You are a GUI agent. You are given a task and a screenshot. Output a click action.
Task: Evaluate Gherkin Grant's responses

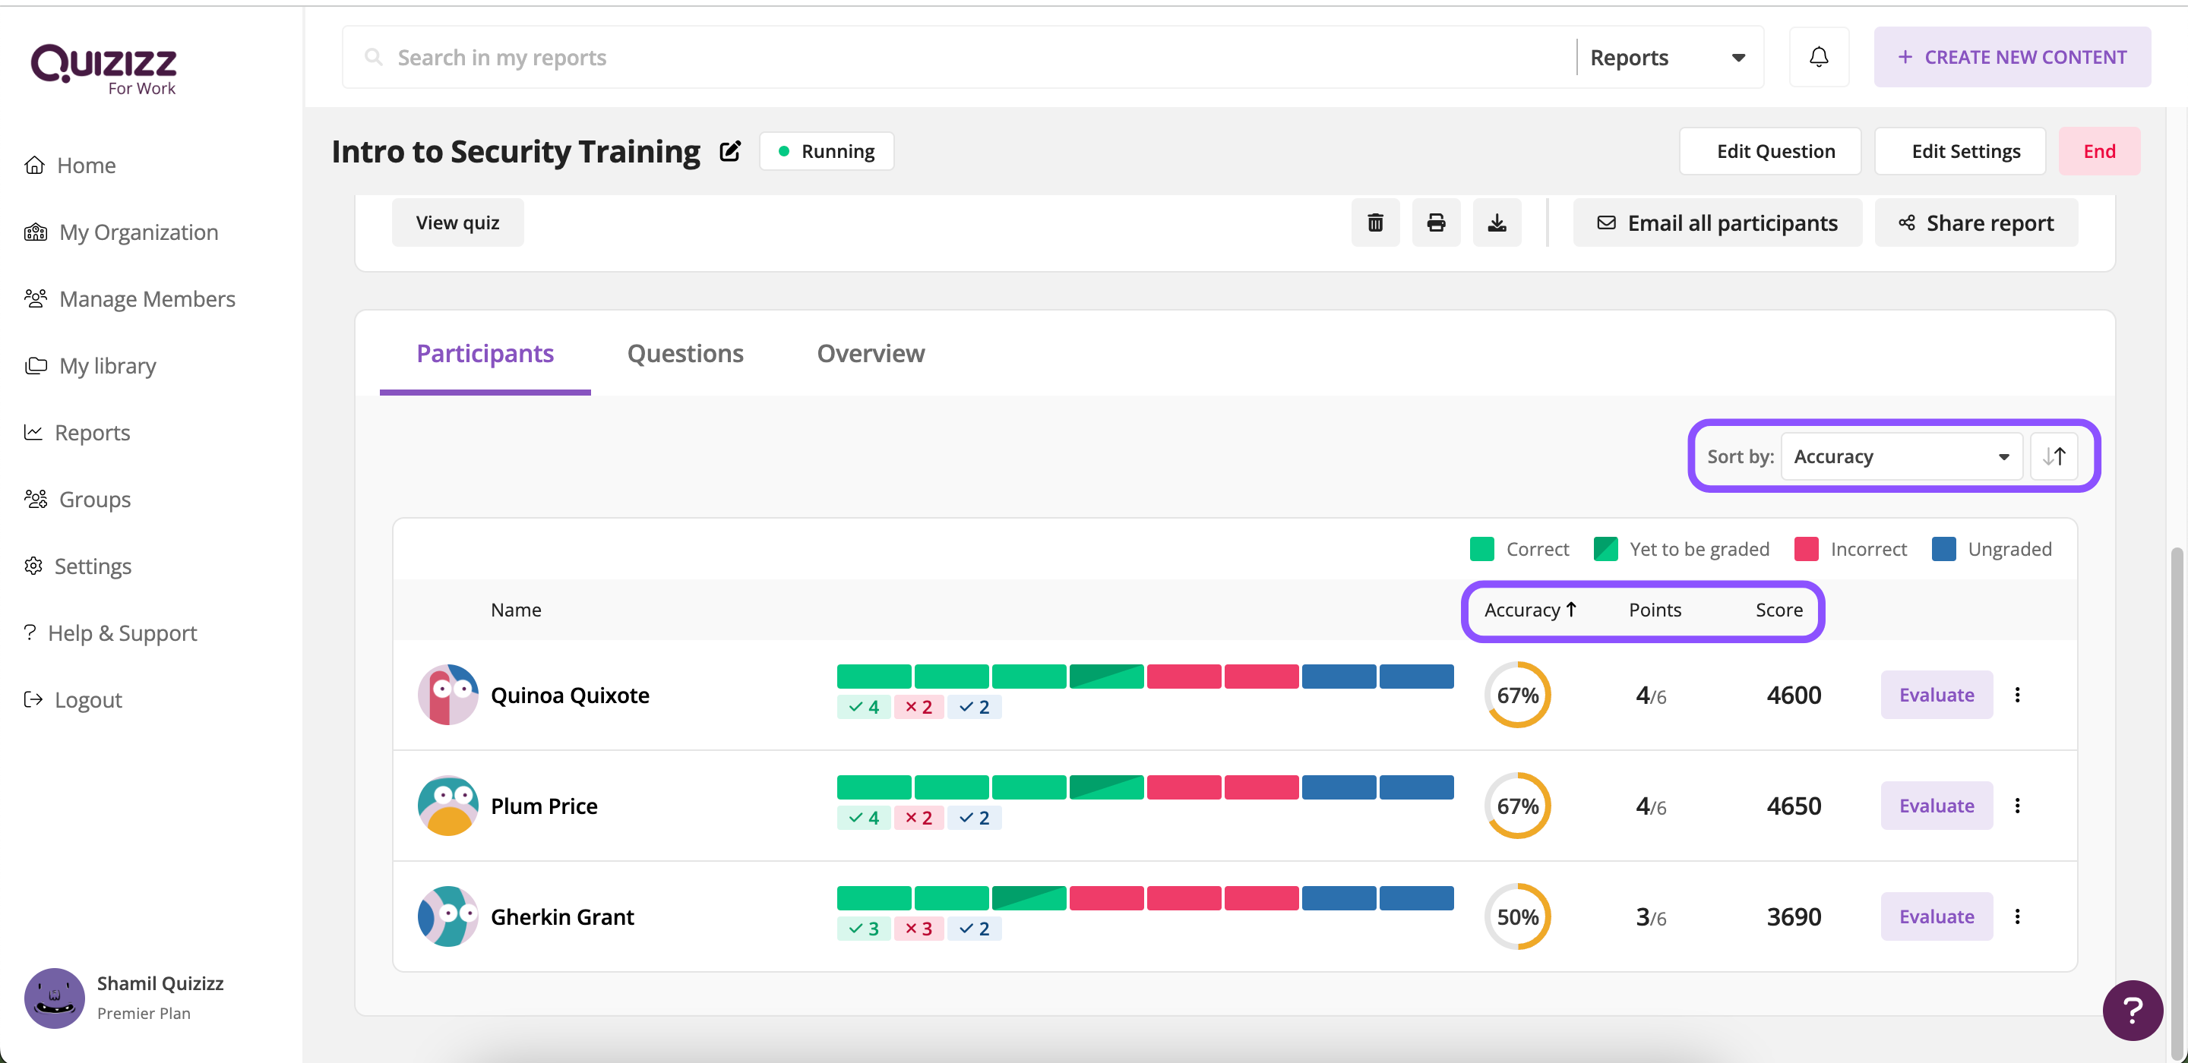click(1937, 916)
